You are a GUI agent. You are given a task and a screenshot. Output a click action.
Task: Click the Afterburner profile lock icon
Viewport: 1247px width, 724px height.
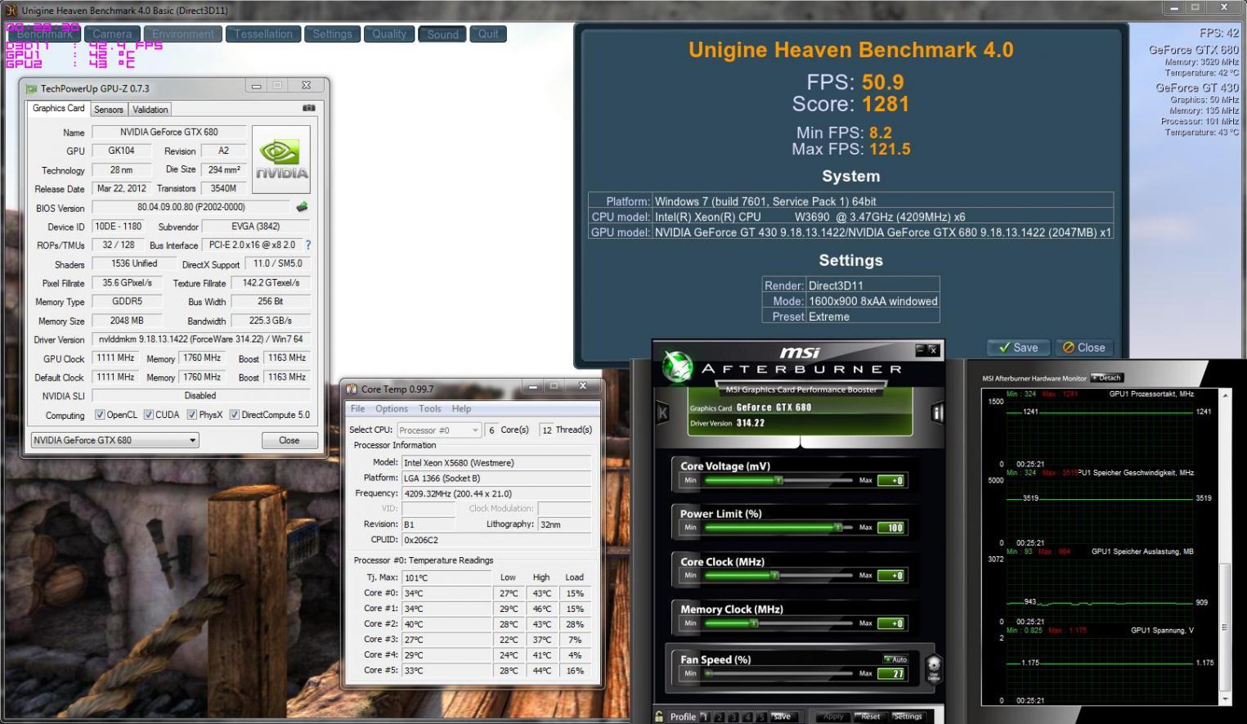[x=659, y=717]
